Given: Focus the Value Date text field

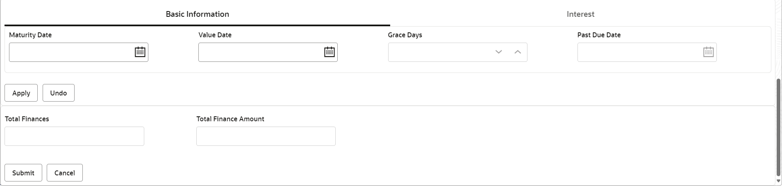Looking at the screenshot, I should pos(260,52).
